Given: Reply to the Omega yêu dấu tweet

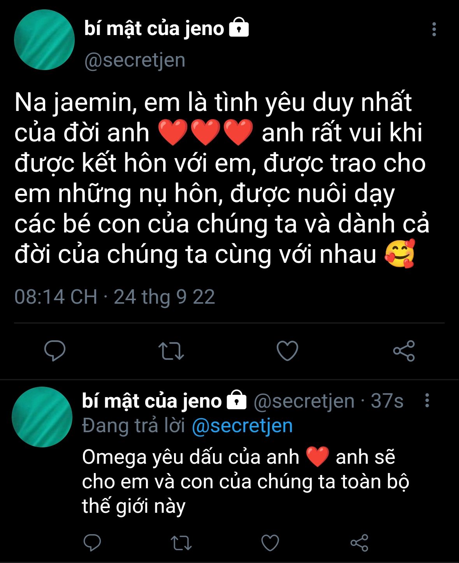Looking at the screenshot, I should pyautogui.click(x=92, y=543).
